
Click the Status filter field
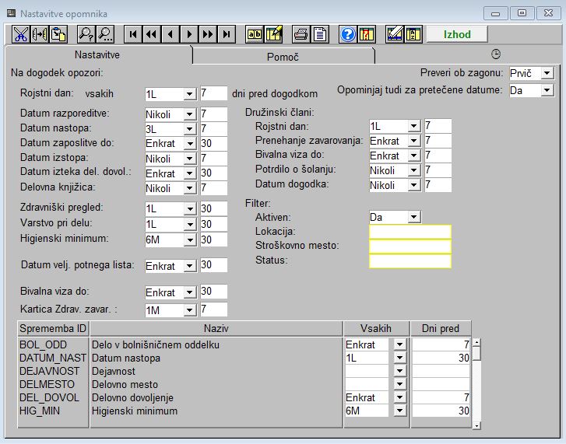coord(410,261)
